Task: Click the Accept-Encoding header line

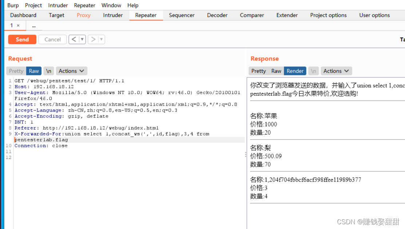Action: click(x=61, y=116)
